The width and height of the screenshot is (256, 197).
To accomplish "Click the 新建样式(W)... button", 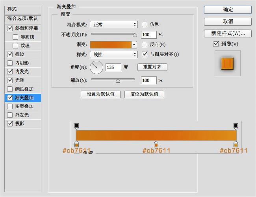I will 228,33.
